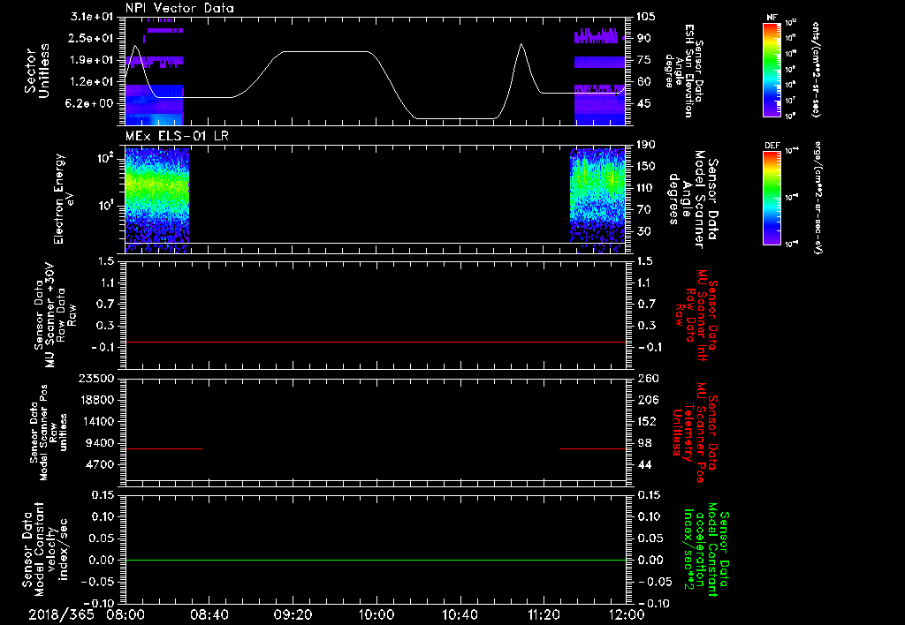This screenshot has width=905, height=625.
Task: Click the white sun elevation curve peak near 11:10
Action: pyautogui.click(x=521, y=44)
